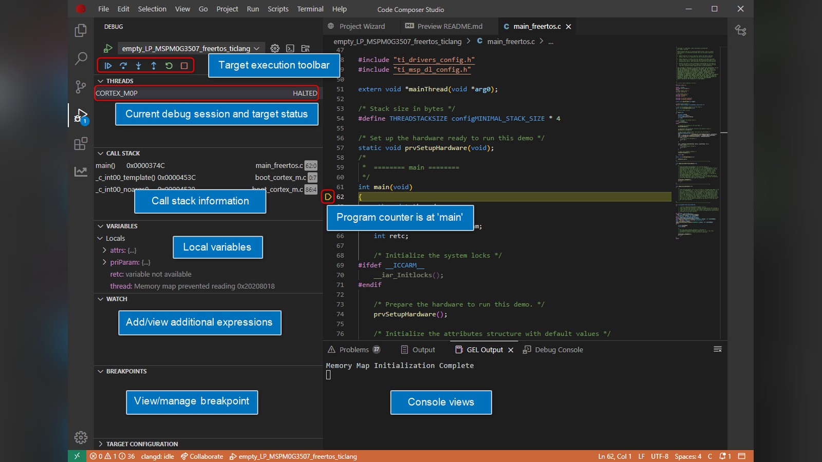Click the Stop debug button
Screen dimensions: 822x462
[184, 66]
